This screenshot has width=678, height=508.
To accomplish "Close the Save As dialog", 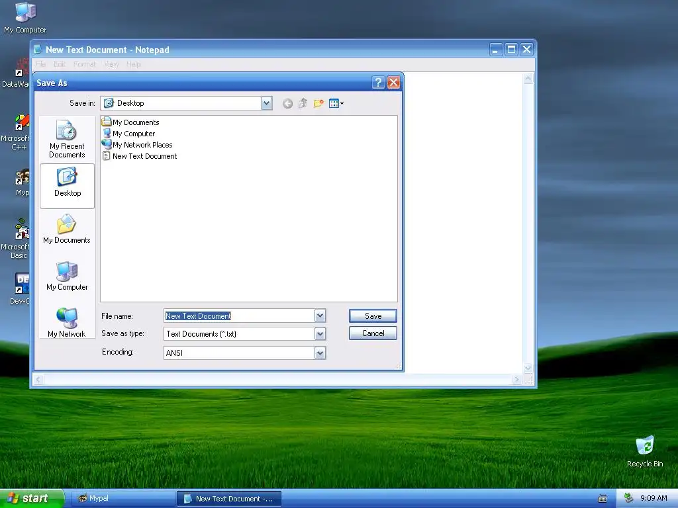I will tap(393, 83).
